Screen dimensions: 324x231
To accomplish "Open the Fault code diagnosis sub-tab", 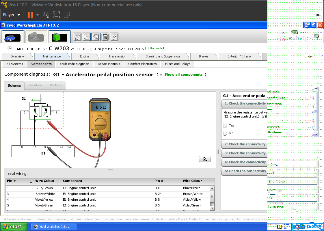I will (x=75, y=64).
